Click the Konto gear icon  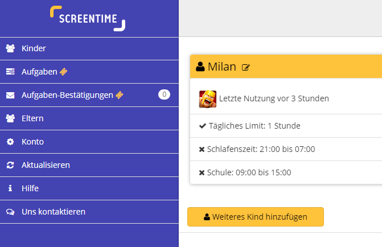(10, 142)
